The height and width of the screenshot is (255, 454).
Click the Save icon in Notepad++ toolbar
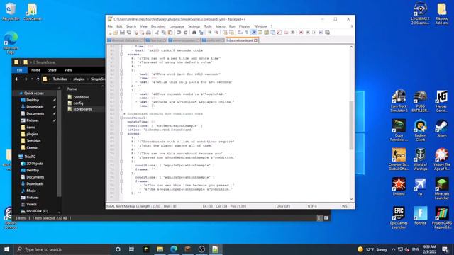pyautogui.click(x=122, y=33)
